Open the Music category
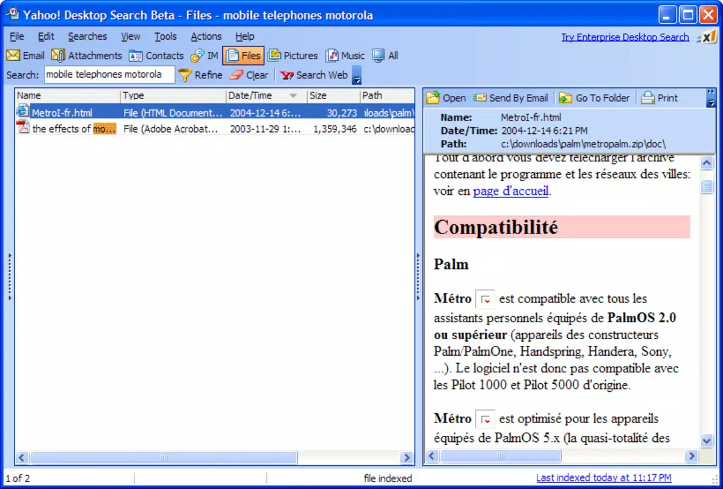The height and width of the screenshot is (489, 723). 346,56
